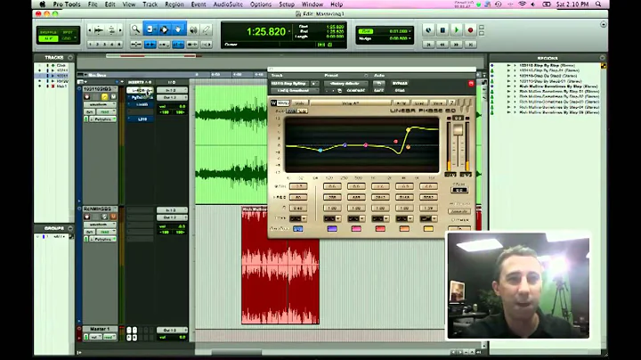Click the horizontal zoom waveform icon
Image resolution: width=641 pixels, height=360 pixels.
pyautogui.click(x=99, y=30)
